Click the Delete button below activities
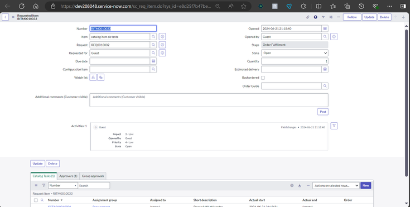 pos(52,163)
